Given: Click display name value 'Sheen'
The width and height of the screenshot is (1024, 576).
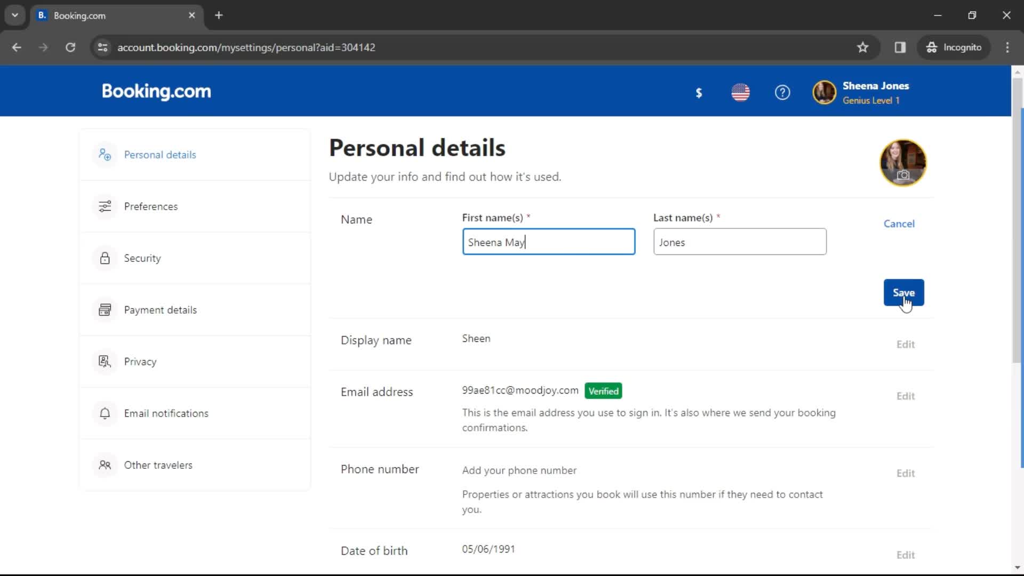Looking at the screenshot, I should [x=476, y=339].
